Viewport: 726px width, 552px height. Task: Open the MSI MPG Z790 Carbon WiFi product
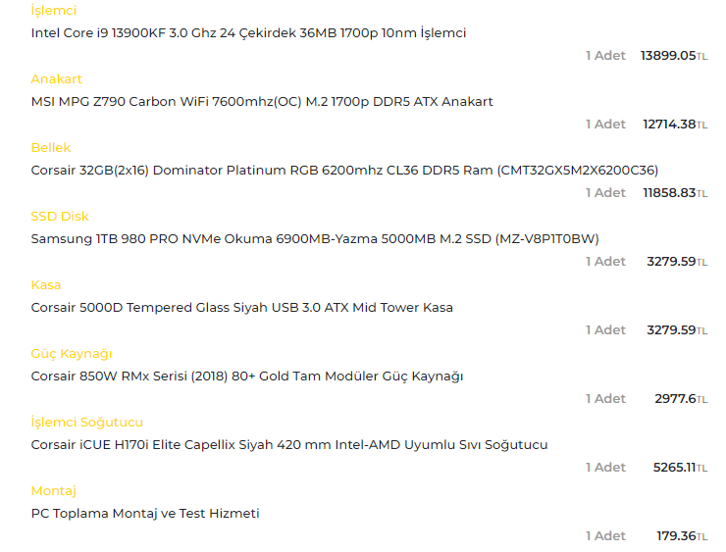click(262, 102)
